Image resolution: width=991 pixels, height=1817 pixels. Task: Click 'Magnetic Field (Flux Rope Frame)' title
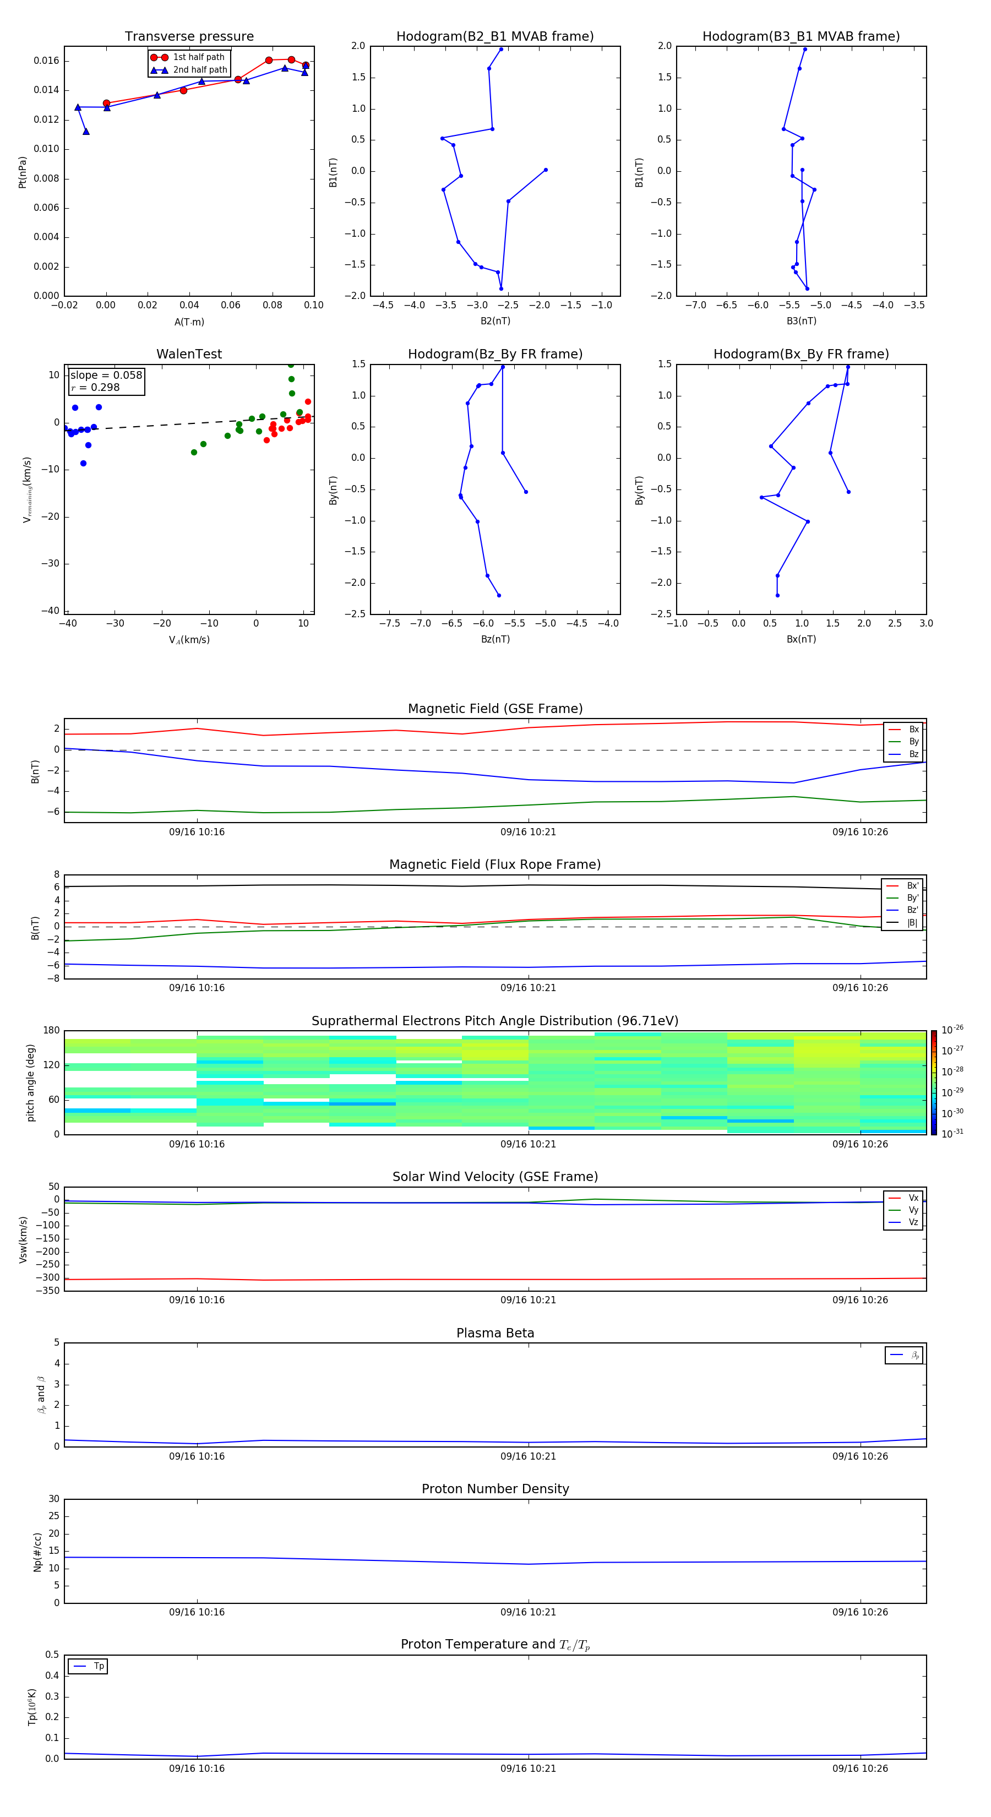point(495,864)
